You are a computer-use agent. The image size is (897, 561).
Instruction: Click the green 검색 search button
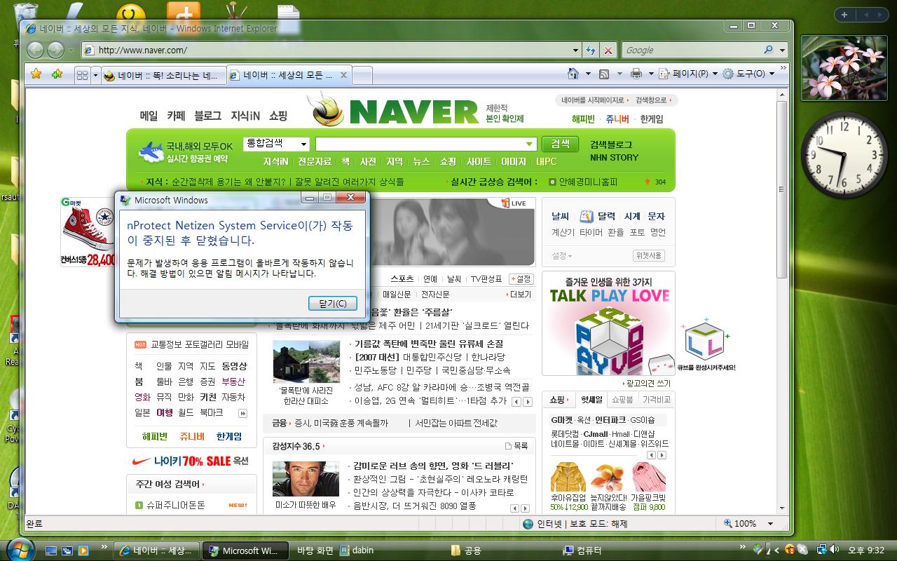point(560,144)
